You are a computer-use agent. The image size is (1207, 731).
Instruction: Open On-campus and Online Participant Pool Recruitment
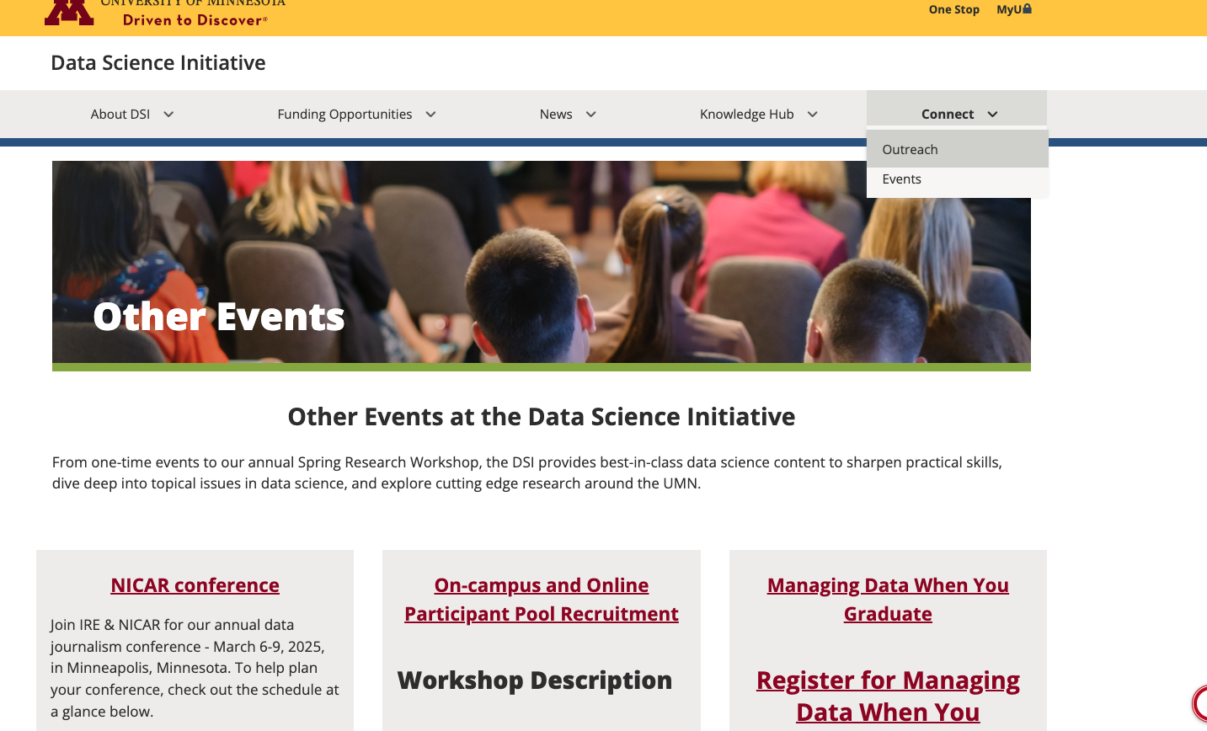542,600
